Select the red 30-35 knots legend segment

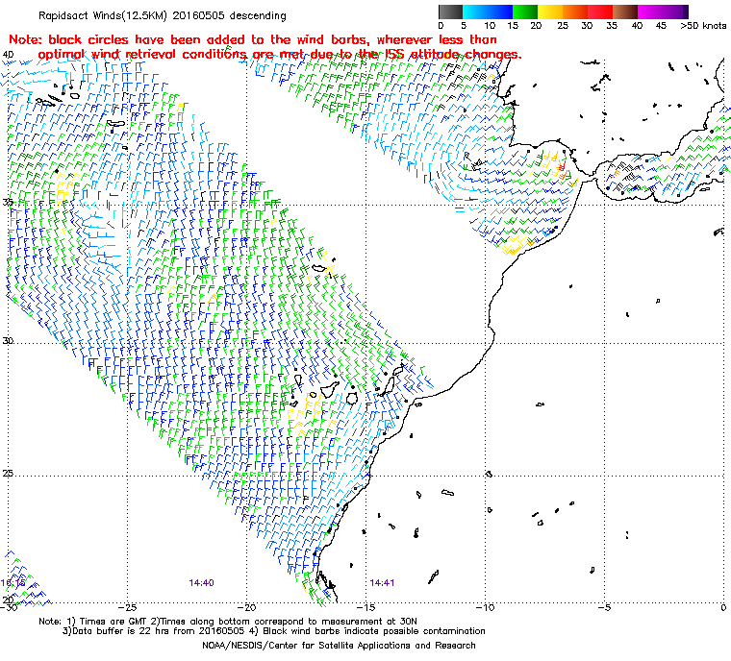pos(600,12)
